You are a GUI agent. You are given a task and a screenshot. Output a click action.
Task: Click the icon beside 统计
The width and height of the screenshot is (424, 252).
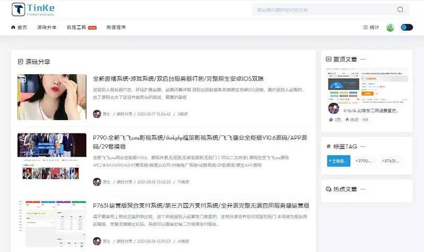click(365, 28)
